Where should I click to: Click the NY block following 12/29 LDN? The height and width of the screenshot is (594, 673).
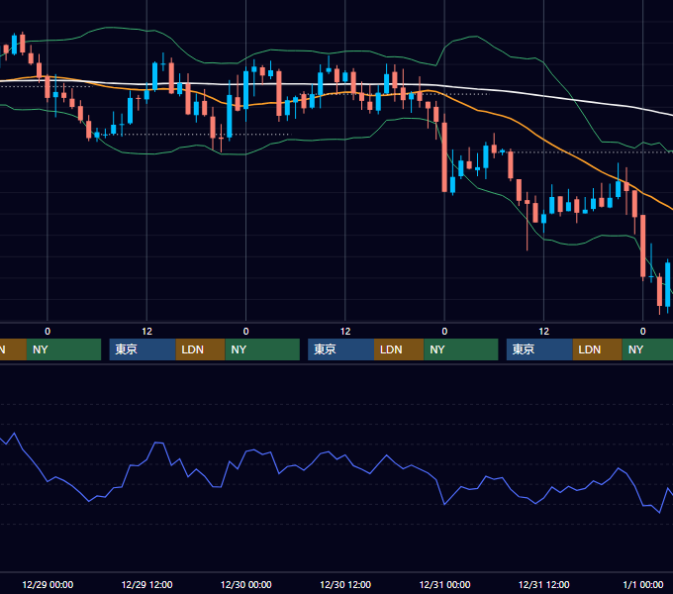click(262, 349)
